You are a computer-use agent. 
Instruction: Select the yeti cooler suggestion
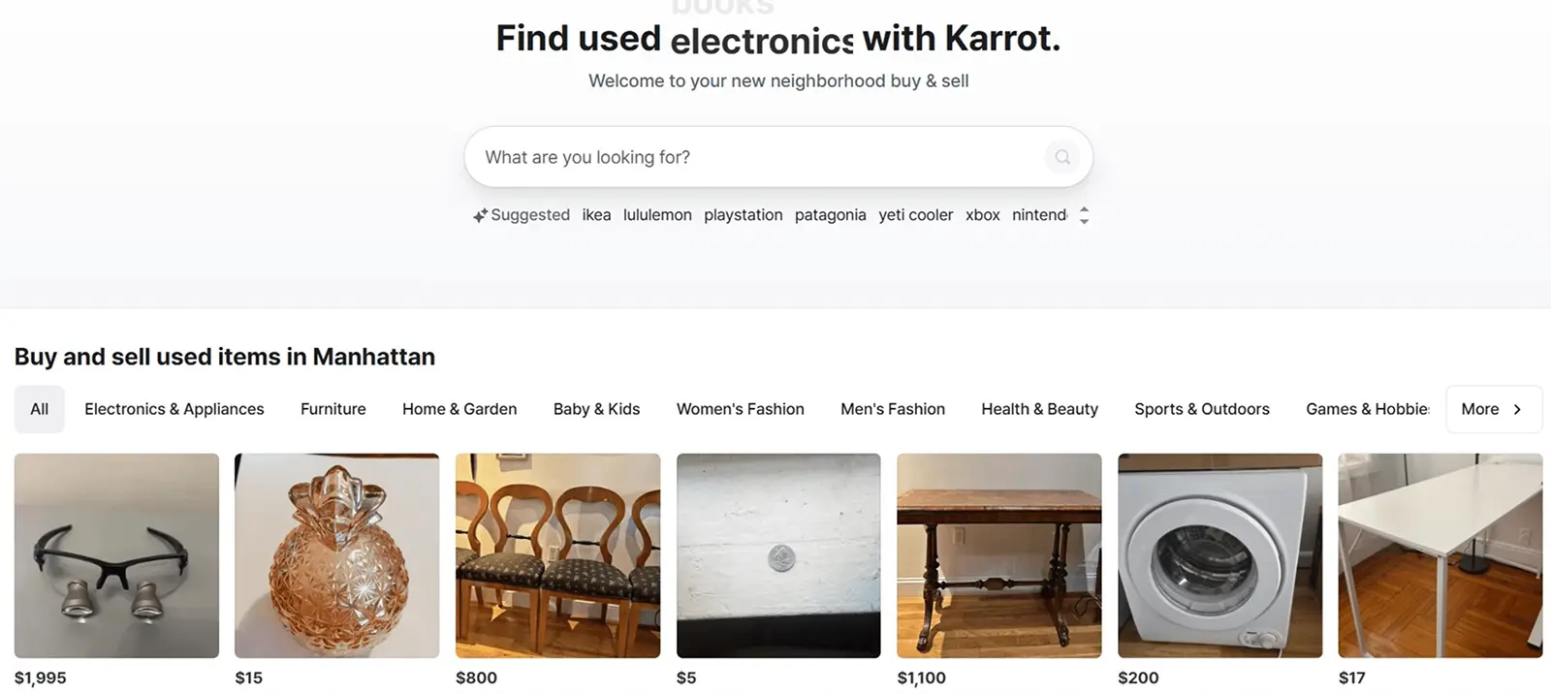click(915, 214)
